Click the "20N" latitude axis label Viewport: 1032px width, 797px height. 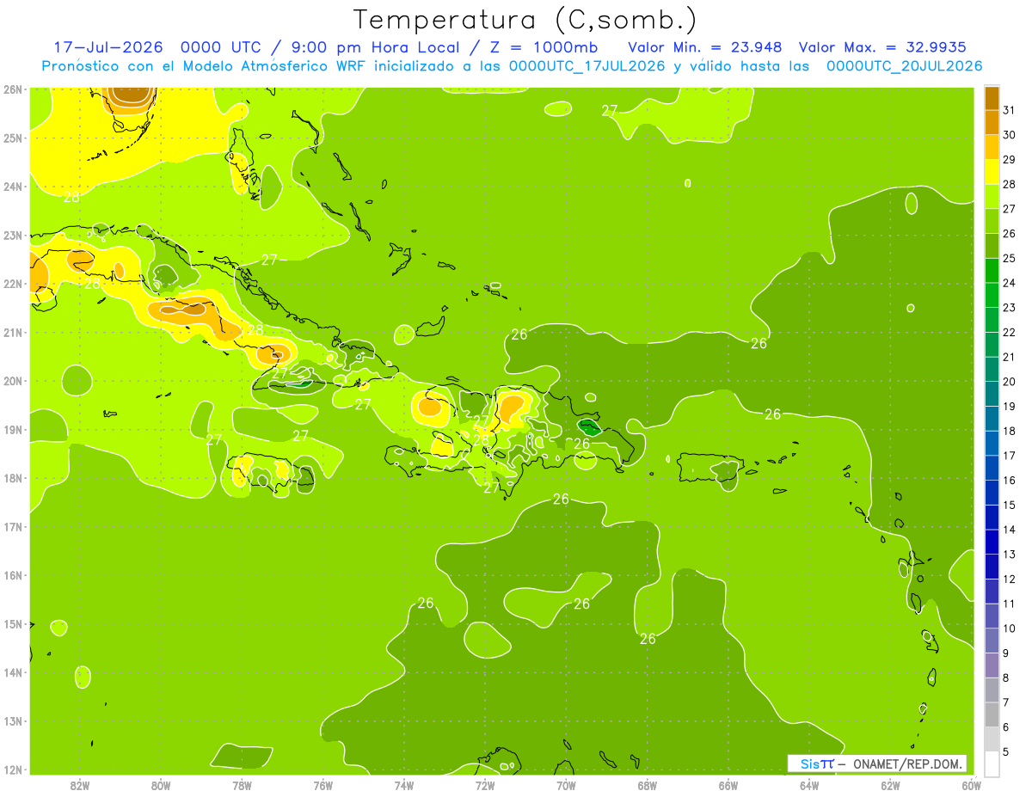[x=13, y=381]
